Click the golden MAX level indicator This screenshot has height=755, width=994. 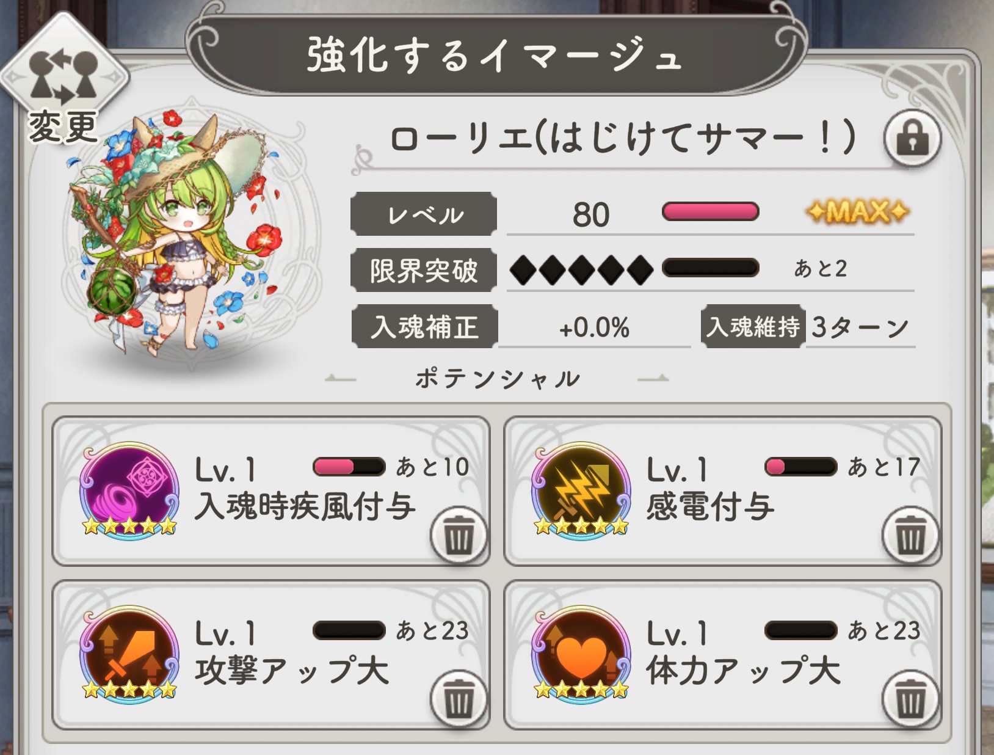tap(857, 212)
